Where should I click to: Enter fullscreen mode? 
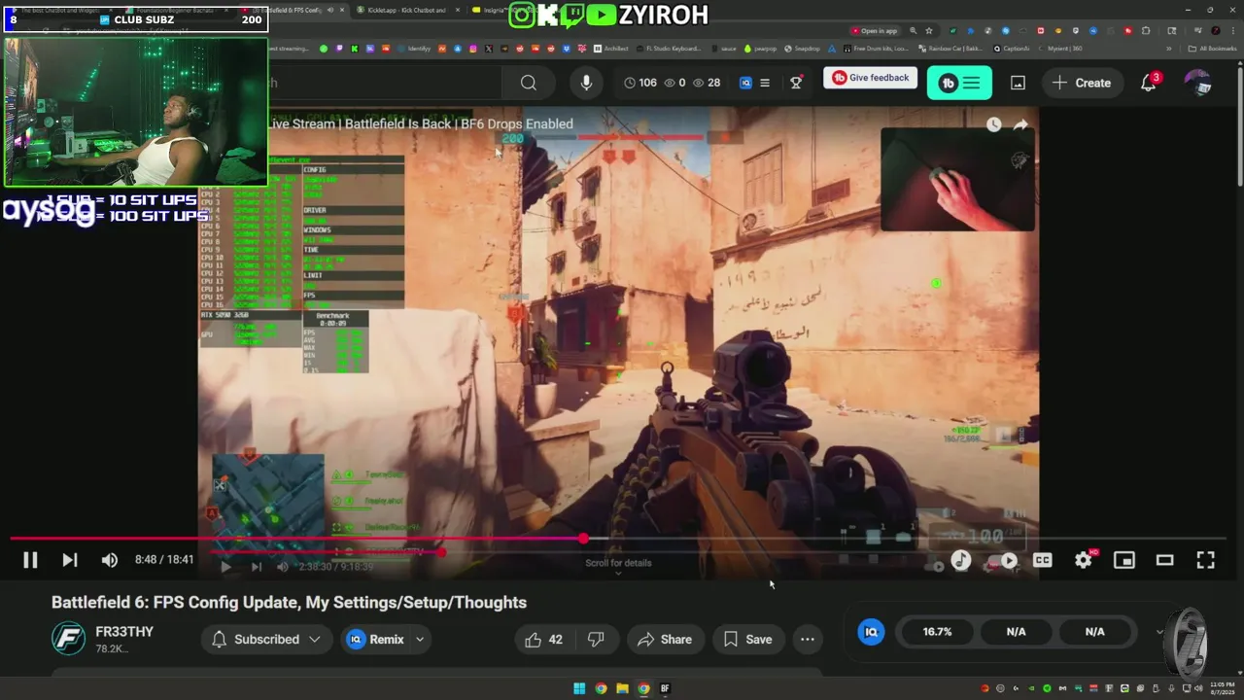pos(1205,560)
